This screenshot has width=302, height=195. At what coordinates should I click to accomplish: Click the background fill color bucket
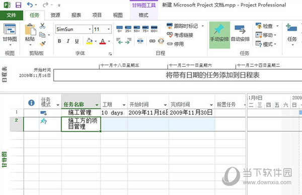pos(89,41)
